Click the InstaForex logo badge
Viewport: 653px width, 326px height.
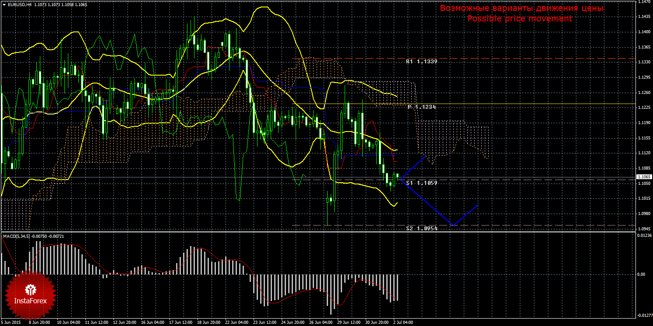[x=31, y=295]
